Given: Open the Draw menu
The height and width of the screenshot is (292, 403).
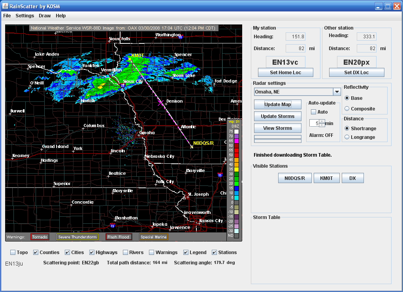Looking at the screenshot, I should coord(45,16).
